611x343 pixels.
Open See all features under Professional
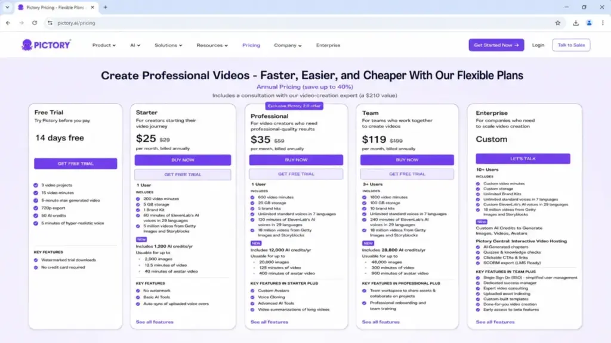click(269, 322)
